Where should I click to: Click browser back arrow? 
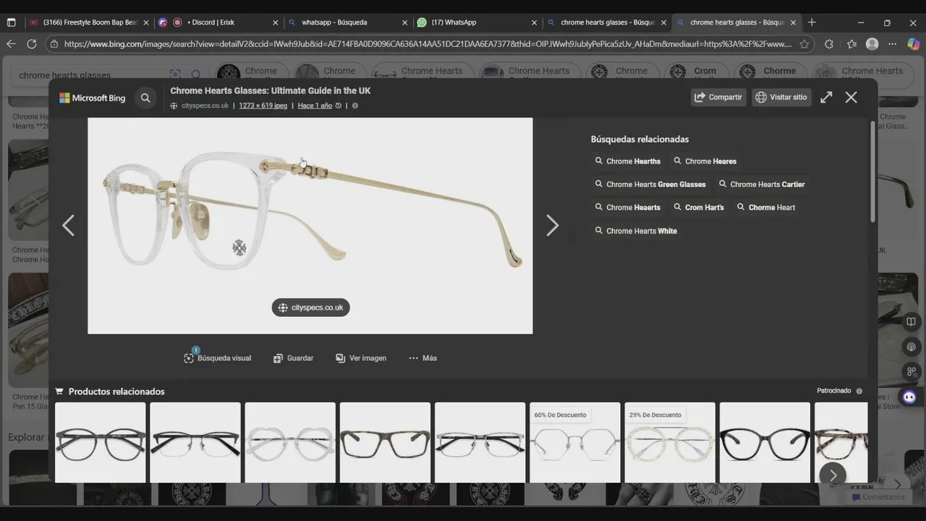click(x=11, y=44)
